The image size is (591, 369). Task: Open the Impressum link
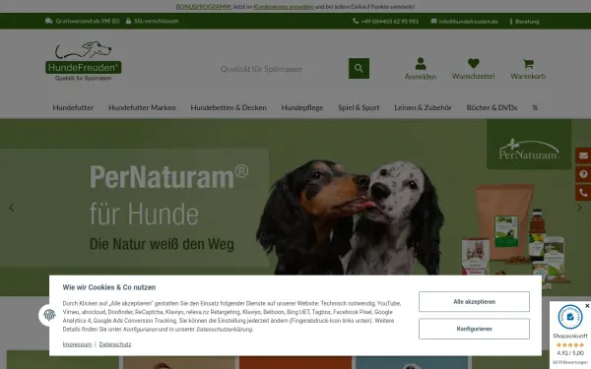tap(77, 344)
